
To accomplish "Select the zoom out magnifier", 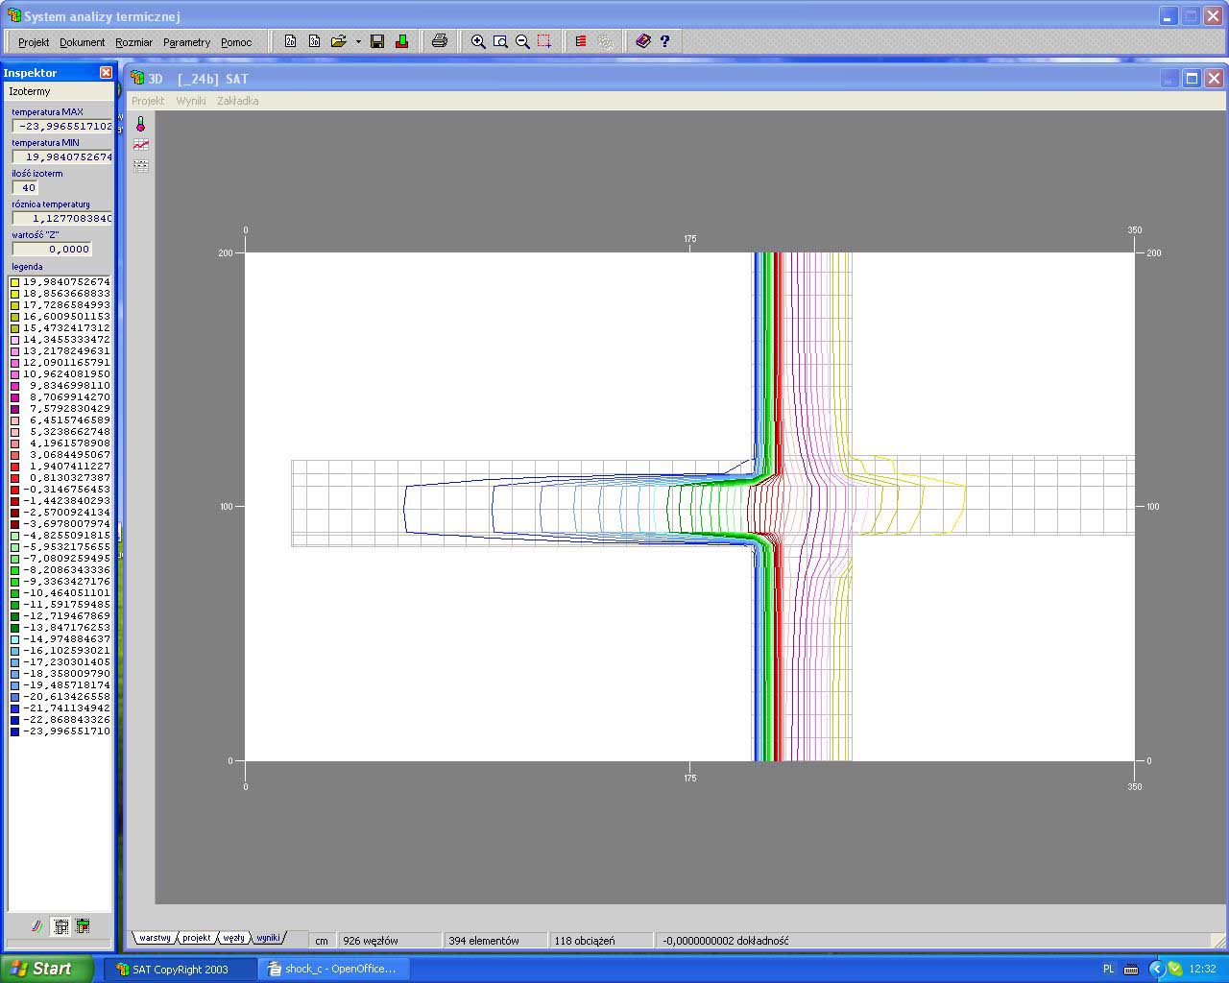I will [522, 41].
